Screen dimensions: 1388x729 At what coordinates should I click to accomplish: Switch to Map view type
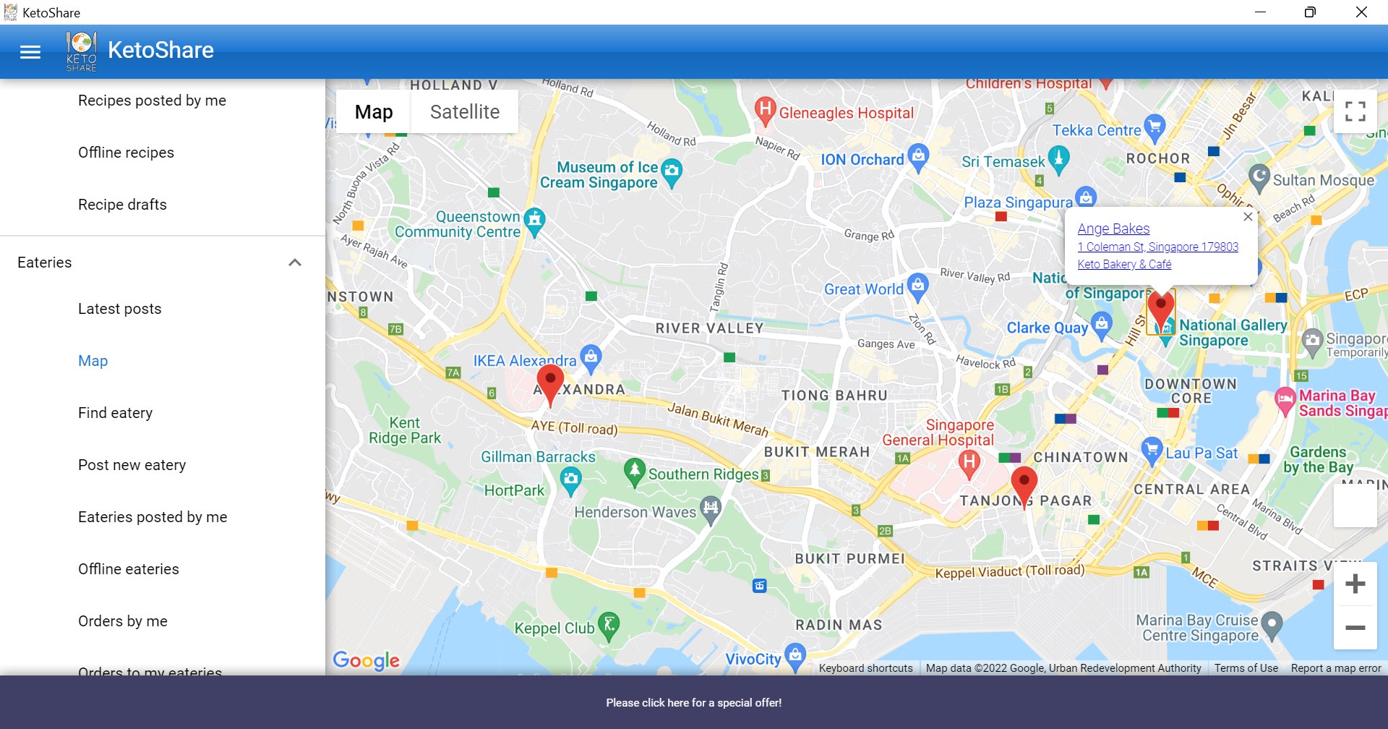[374, 111]
